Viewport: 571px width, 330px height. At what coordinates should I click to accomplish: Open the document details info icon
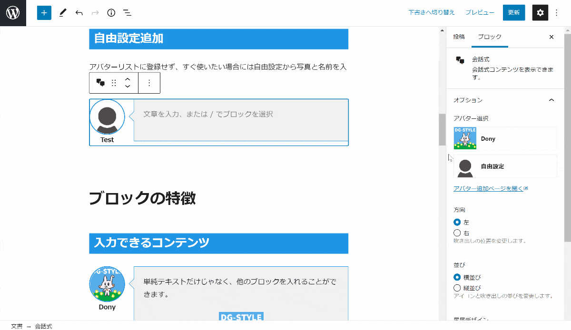point(111,13)
